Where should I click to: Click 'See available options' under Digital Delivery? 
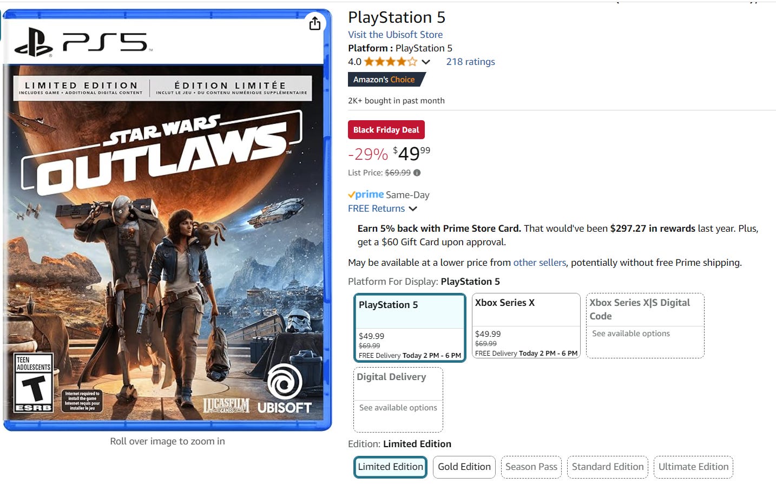(398, 408)
